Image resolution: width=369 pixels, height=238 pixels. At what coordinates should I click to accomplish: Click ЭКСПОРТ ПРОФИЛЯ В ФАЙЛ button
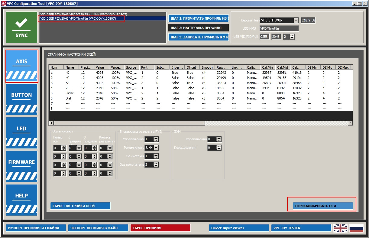point(98,228)
